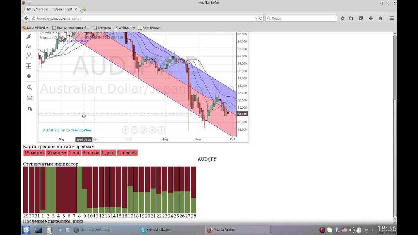Image resolution: width=418 pixels, height=235 pixels.
Task: Focus the URL address bar
Action: [144, 18]
